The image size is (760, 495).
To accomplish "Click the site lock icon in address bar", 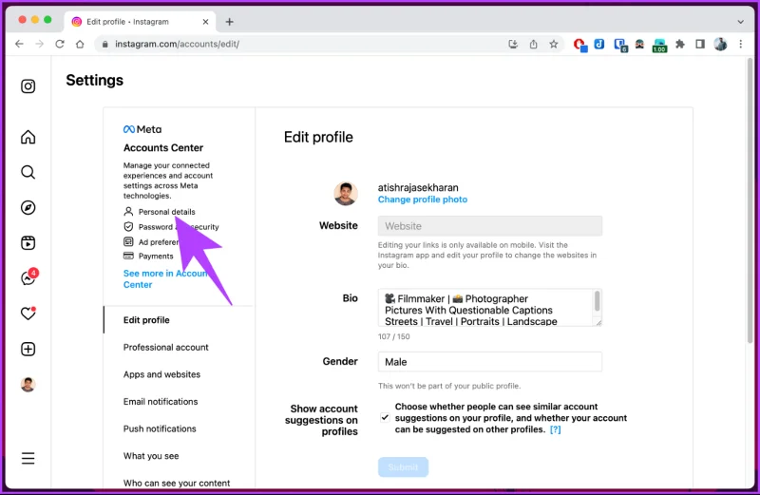I will (x=104, y=44).
